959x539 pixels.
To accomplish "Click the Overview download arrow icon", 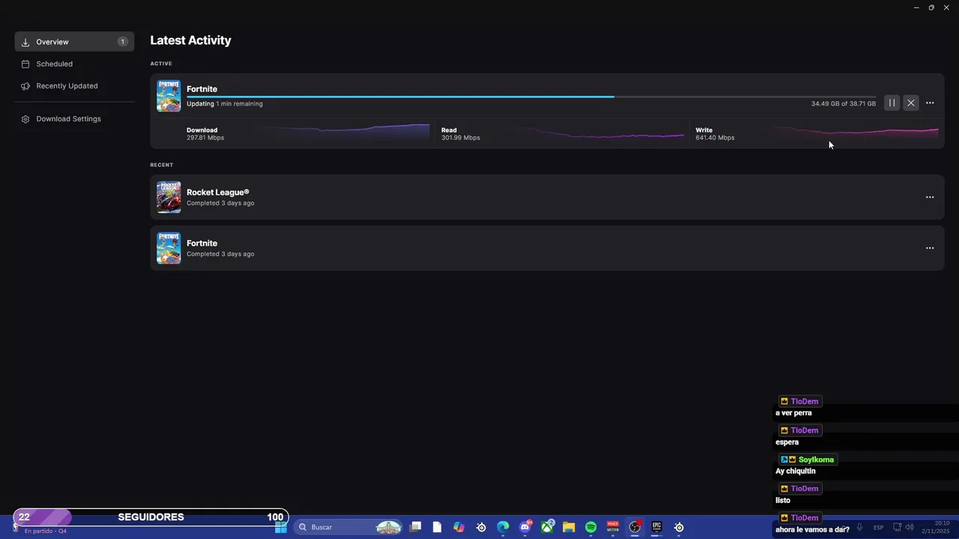I will click(x=25, y=42).
